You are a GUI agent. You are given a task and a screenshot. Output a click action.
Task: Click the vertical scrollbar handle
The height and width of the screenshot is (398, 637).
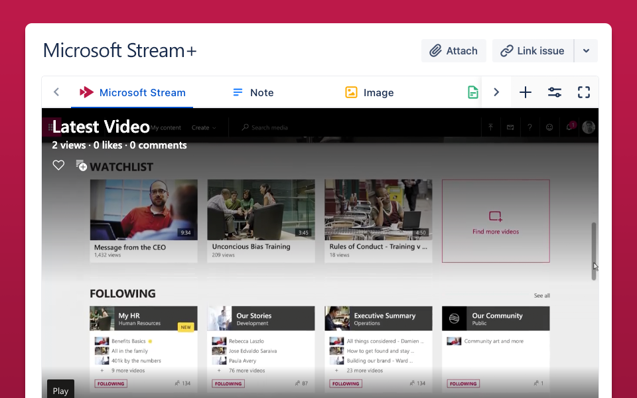point(594,251)
